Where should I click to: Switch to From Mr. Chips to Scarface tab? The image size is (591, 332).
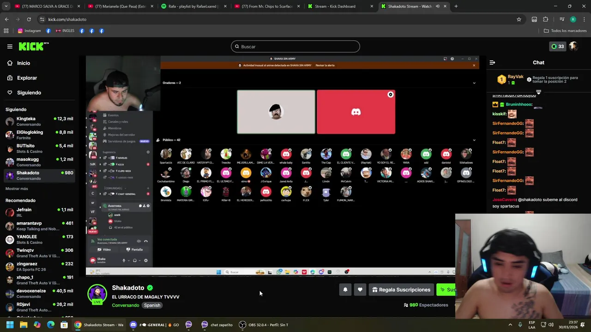click(x=267, y=6)
